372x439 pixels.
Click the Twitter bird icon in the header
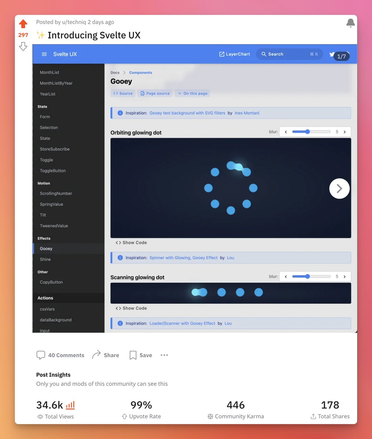tap(332, 54)
